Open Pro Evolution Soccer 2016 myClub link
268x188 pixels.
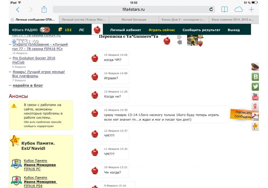coord(34,60)
